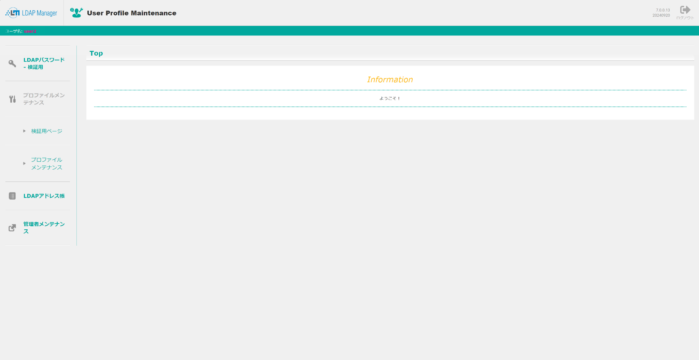Open 検証用ページ submenu link
The height and width of the screenshot is (360, 699).
(47, 131)
